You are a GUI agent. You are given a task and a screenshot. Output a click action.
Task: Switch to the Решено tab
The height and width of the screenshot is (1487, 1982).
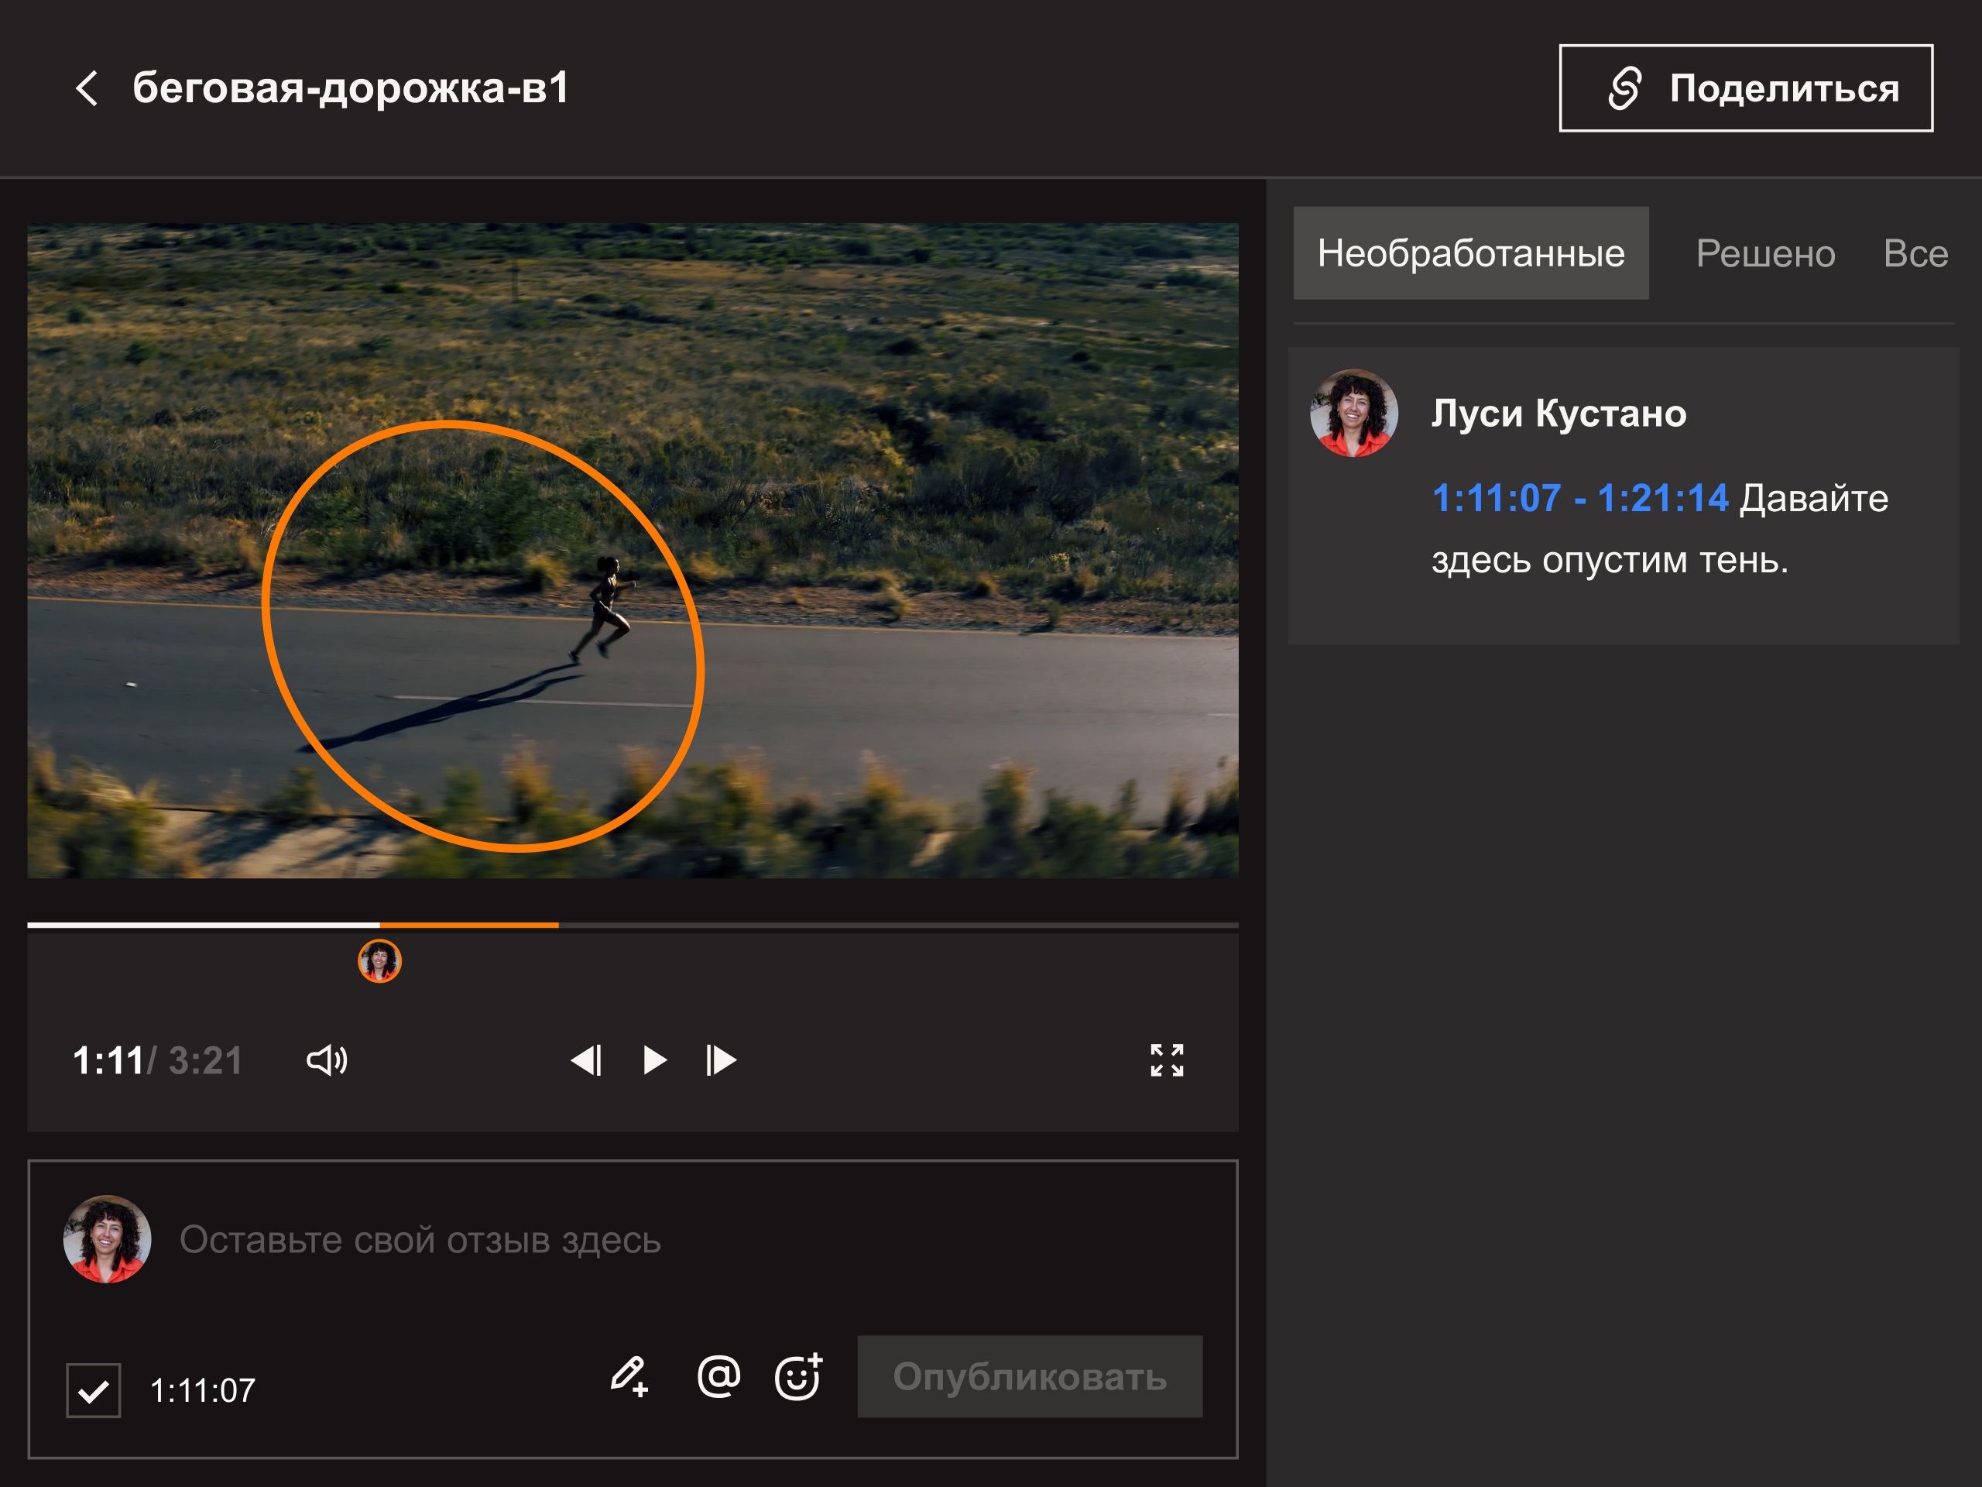1764,254
